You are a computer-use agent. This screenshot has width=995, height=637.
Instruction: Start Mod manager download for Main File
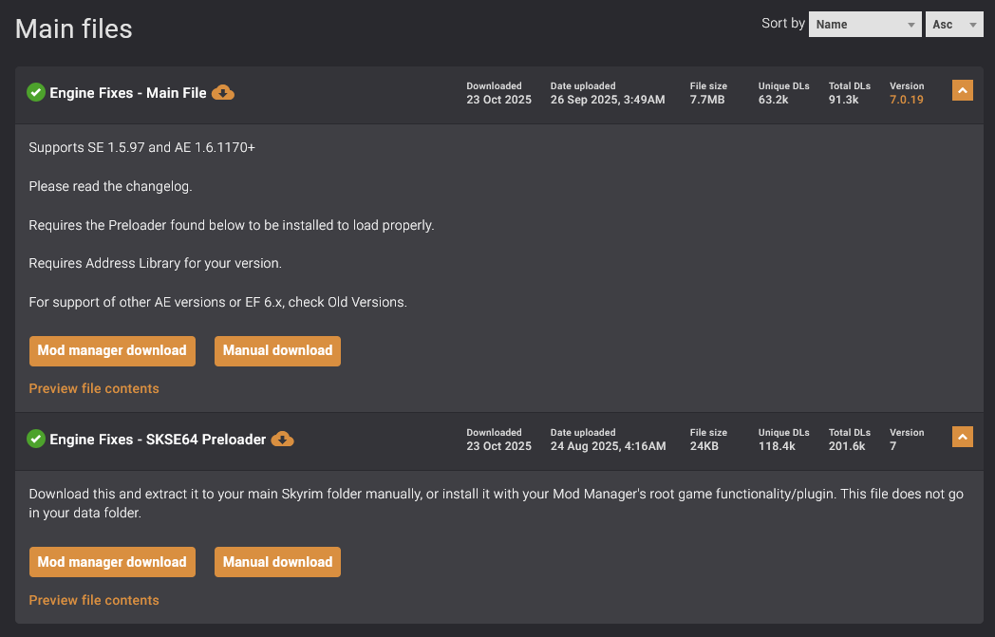pos(112,351)
